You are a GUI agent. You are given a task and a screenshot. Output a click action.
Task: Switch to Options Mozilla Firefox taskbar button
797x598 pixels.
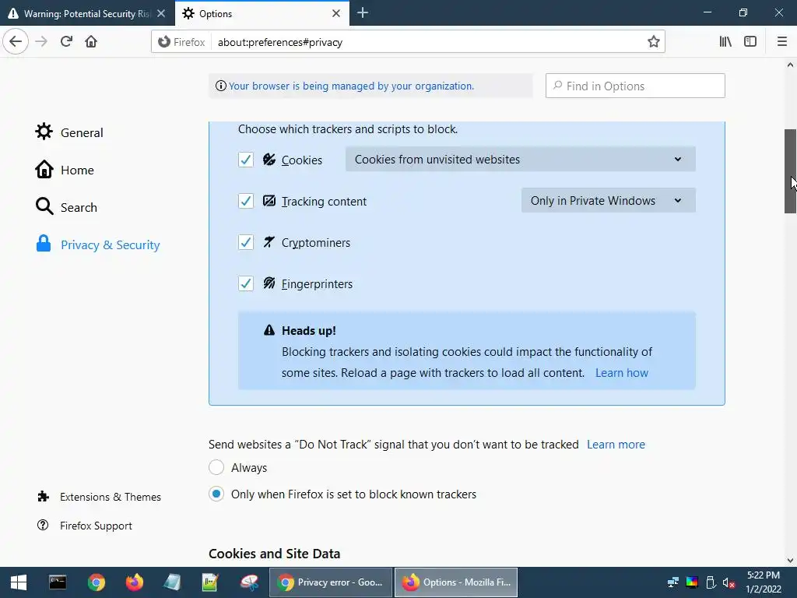(x=456, y=582)
